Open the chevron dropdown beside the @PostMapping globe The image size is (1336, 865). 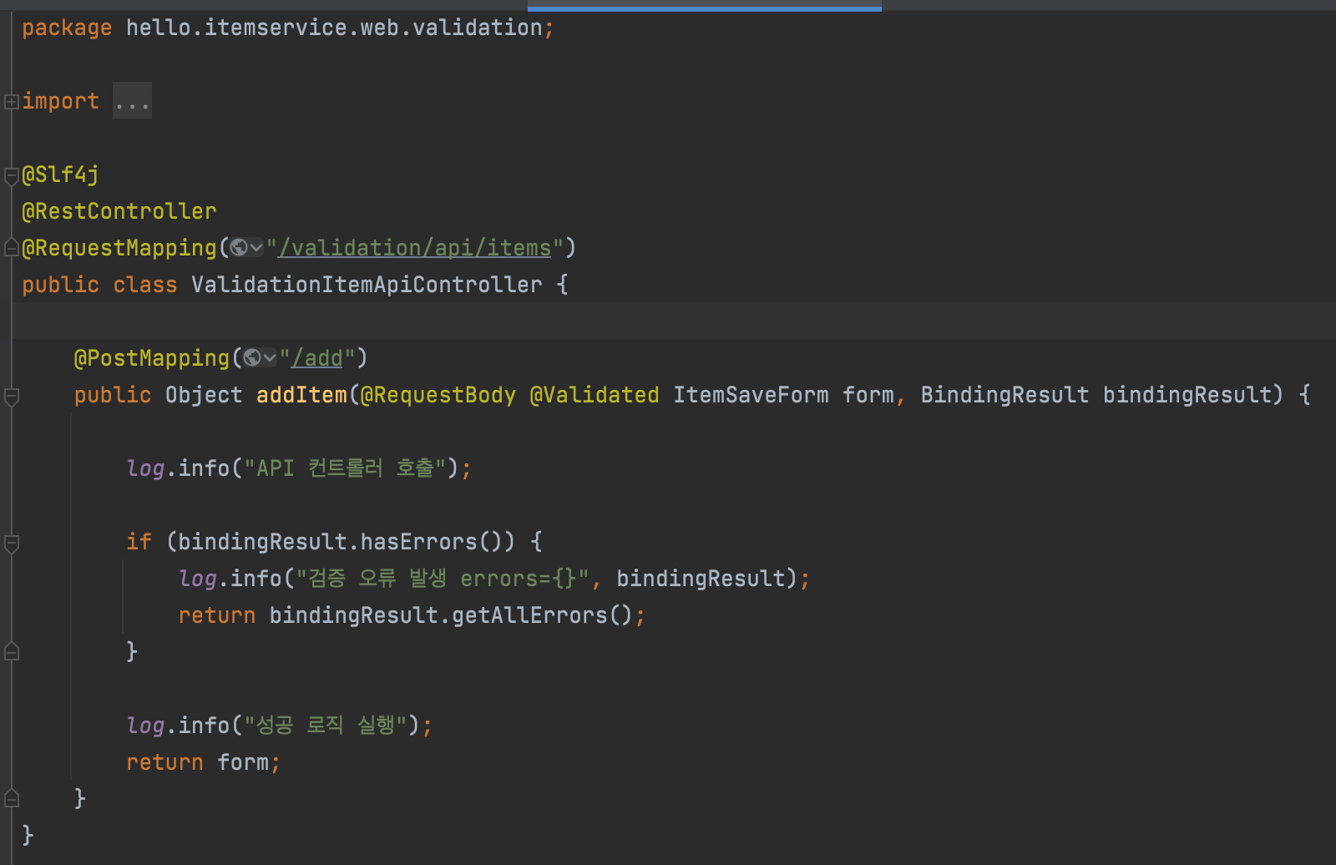click(270, 358)
